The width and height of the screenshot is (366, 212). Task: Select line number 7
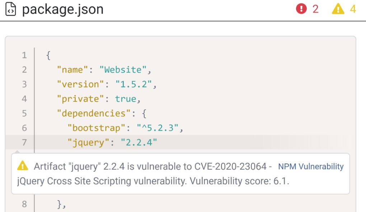(x=24, y=142)
